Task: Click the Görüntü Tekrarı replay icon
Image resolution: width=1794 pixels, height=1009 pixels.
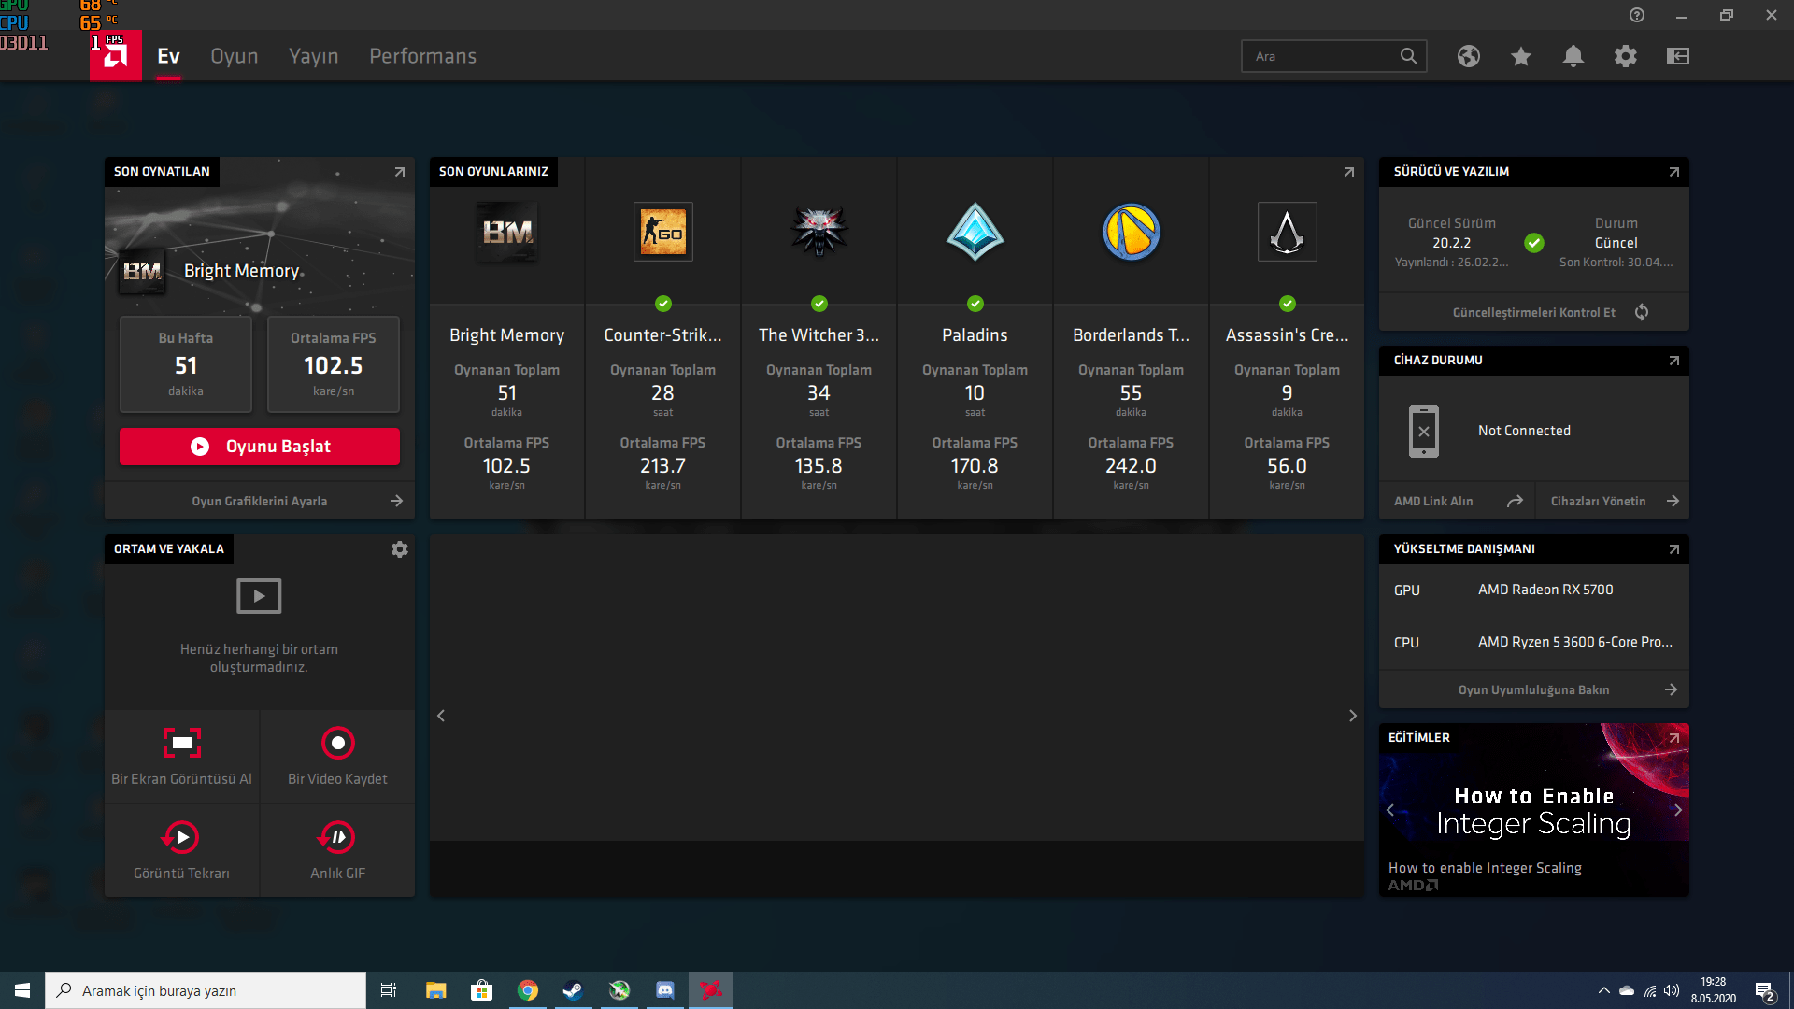Action: click(x=181, y=838)
